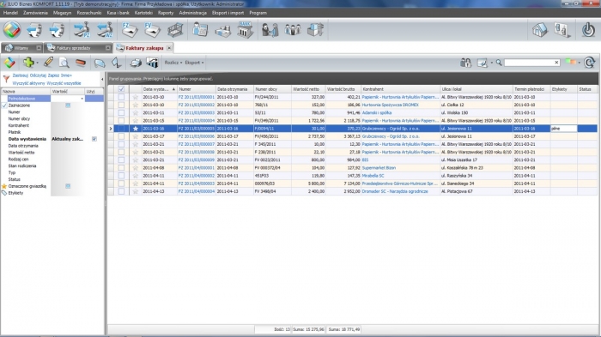
Task: Open the FV sales invoices toolbar icon
Action: pos(152,30)
